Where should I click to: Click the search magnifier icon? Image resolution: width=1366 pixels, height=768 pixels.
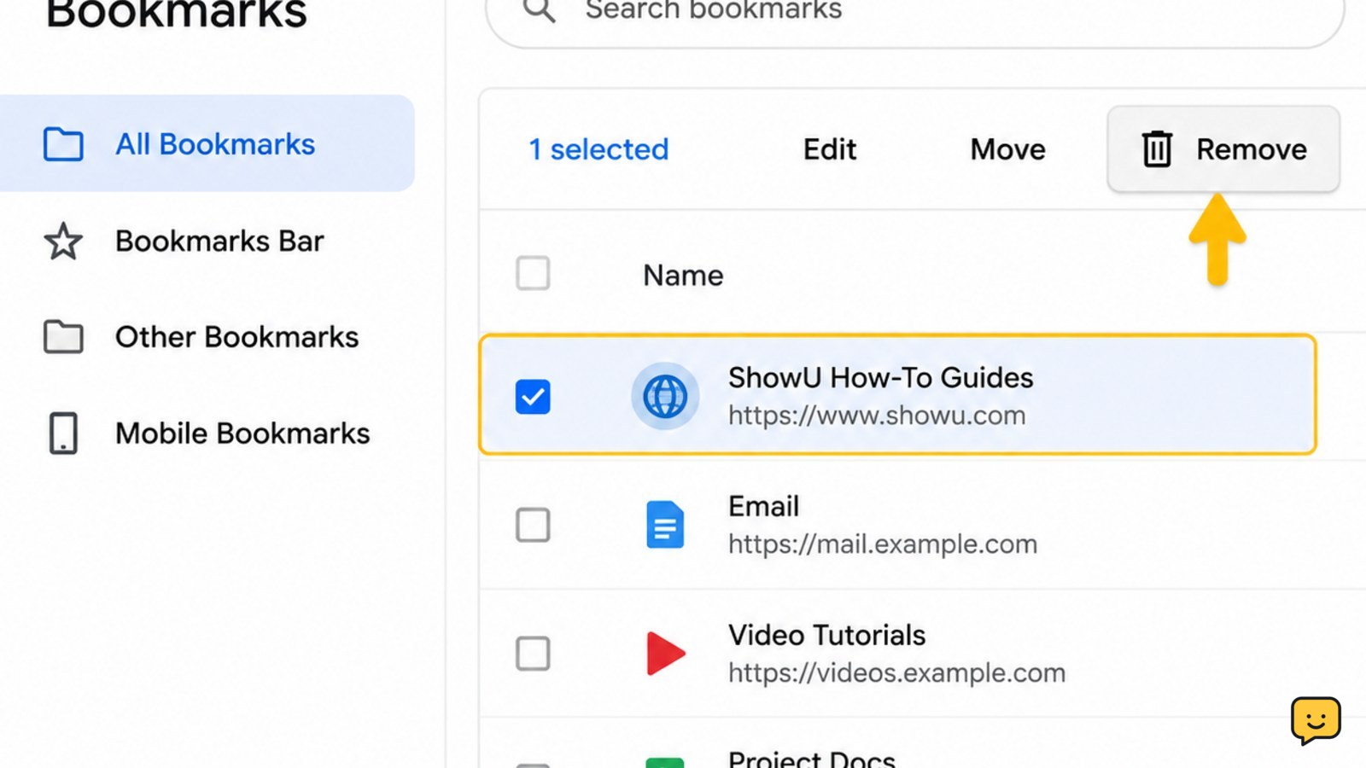[539, 10]
